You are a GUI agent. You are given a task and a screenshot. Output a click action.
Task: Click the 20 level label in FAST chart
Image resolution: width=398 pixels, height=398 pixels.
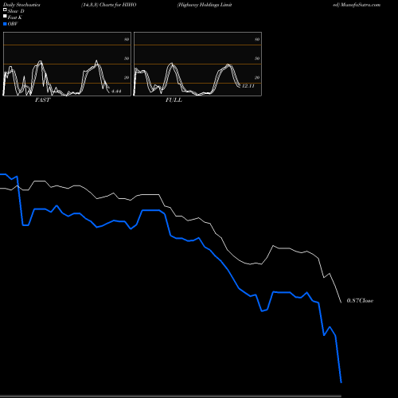127,77
